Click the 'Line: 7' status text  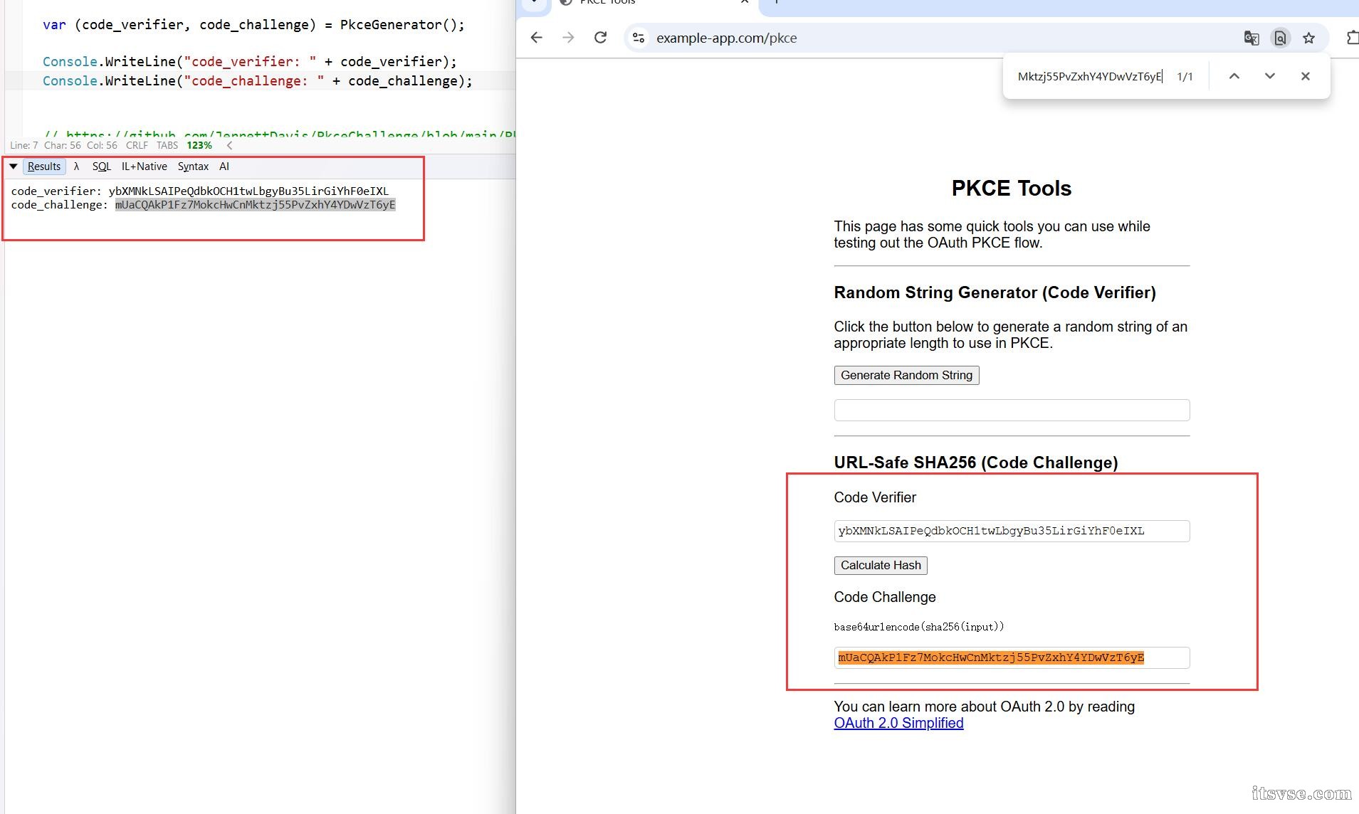point(24,145)
